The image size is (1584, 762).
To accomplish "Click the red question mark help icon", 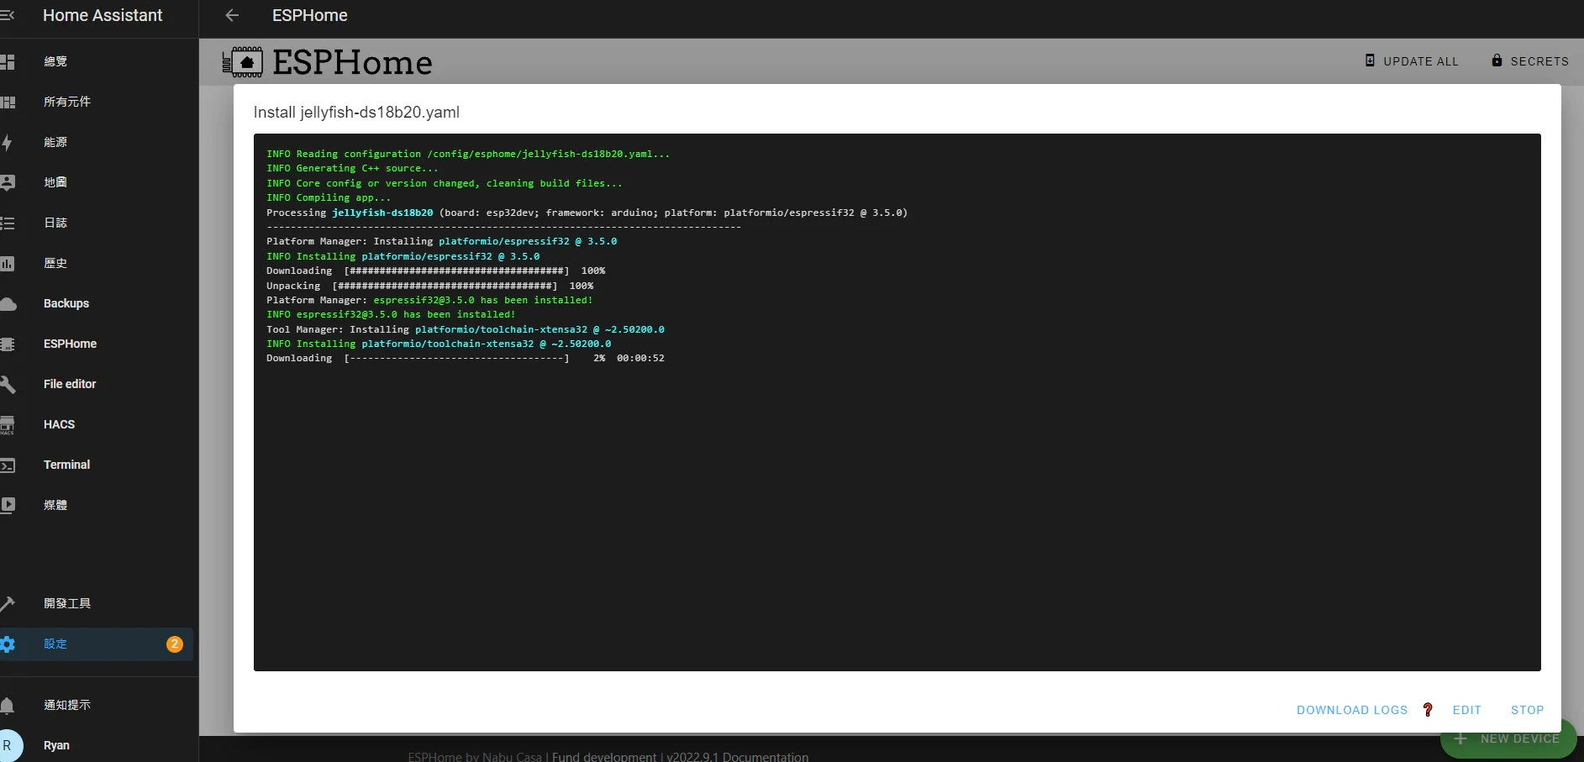I will [1428, 710].
